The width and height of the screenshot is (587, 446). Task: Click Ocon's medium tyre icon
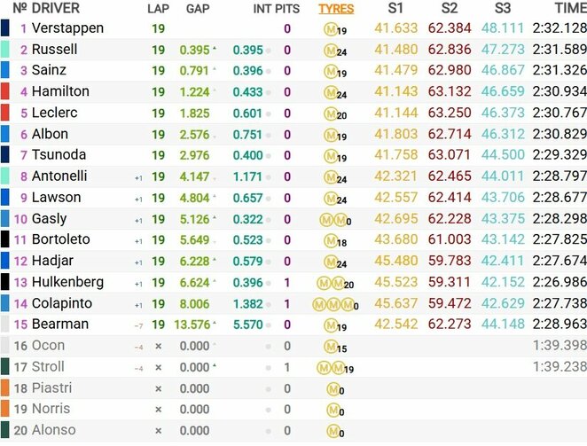pyautogui.click(x=330, y=346)
